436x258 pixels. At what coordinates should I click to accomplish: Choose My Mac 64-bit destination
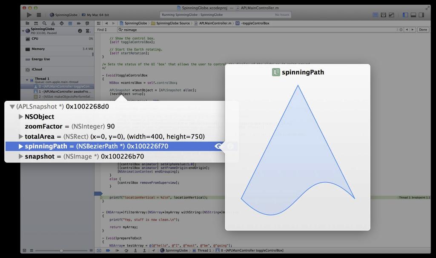coord(95,15)
